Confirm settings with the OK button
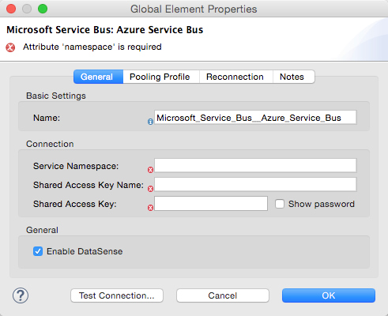The height and width of the screenshot is (316, 388). point(329,295)
